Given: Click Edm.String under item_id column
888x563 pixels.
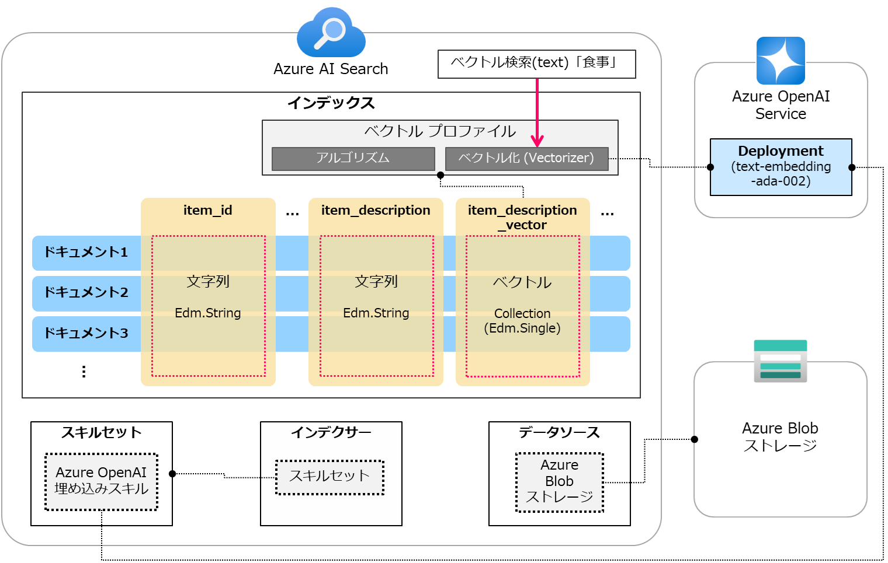Looking at the screenshot, I should (x=208, y=313).
